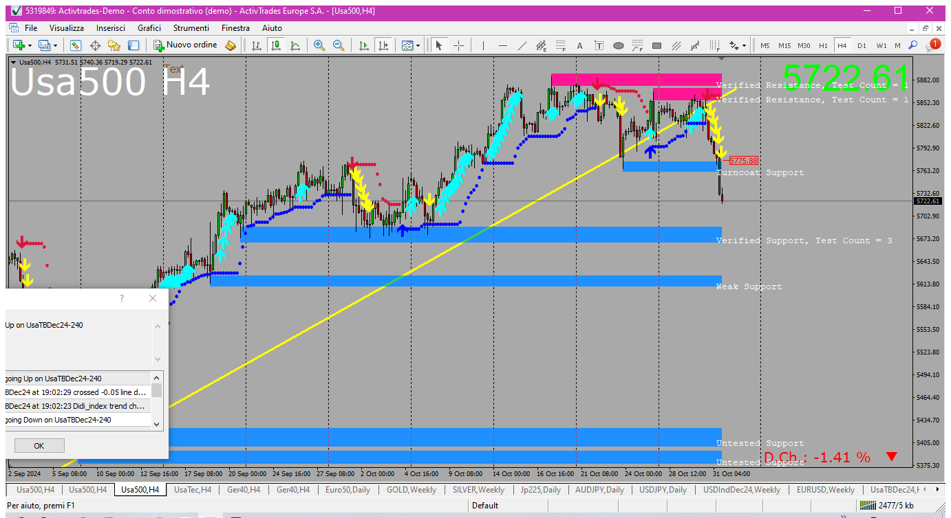Viewport: 951px width, 518px height.
Task: Open the File menu
Action: point(31,28)
